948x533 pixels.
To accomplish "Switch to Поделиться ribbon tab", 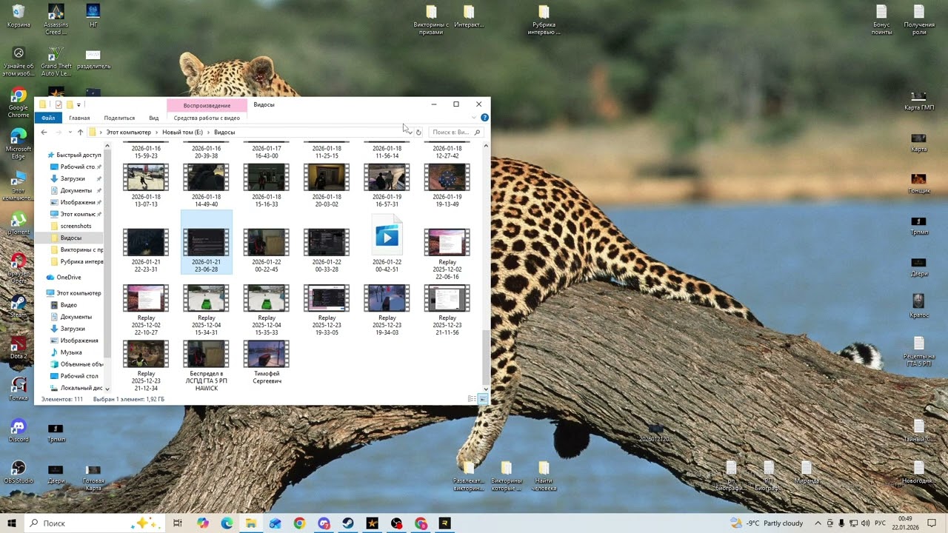I will 119,118.
